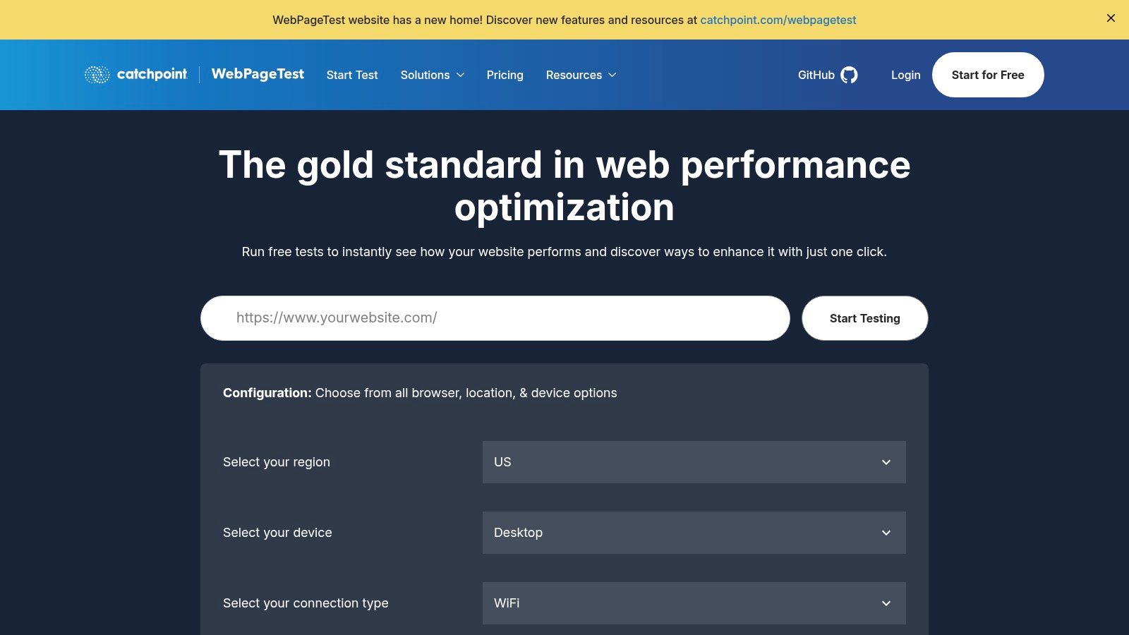
Task: Open the catchpoint.com/webpagetest link
Action: [x=778, y=20]
